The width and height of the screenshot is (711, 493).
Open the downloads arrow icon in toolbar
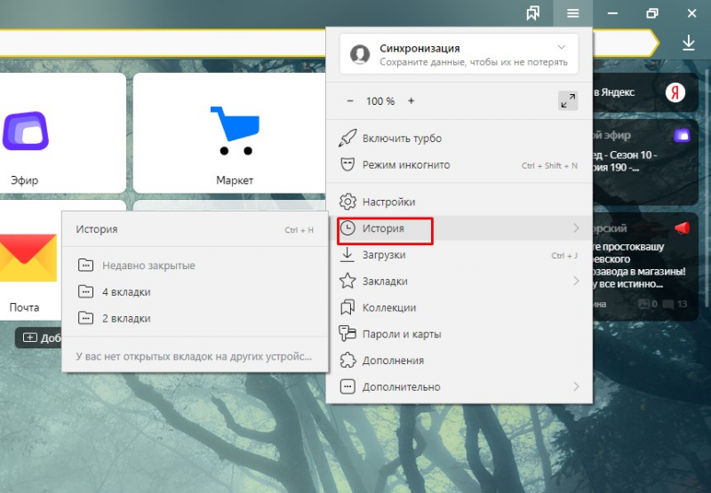[688, 43]
